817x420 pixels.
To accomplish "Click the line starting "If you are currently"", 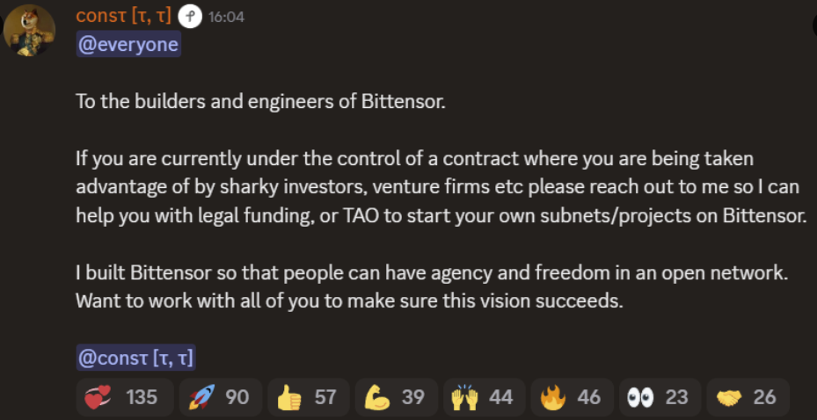I will 415,159.
